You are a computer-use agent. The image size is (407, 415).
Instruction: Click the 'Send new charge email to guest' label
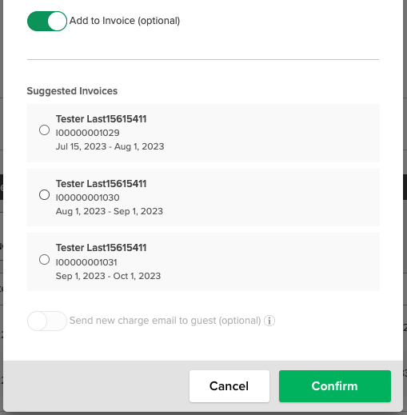pos(165,321)
